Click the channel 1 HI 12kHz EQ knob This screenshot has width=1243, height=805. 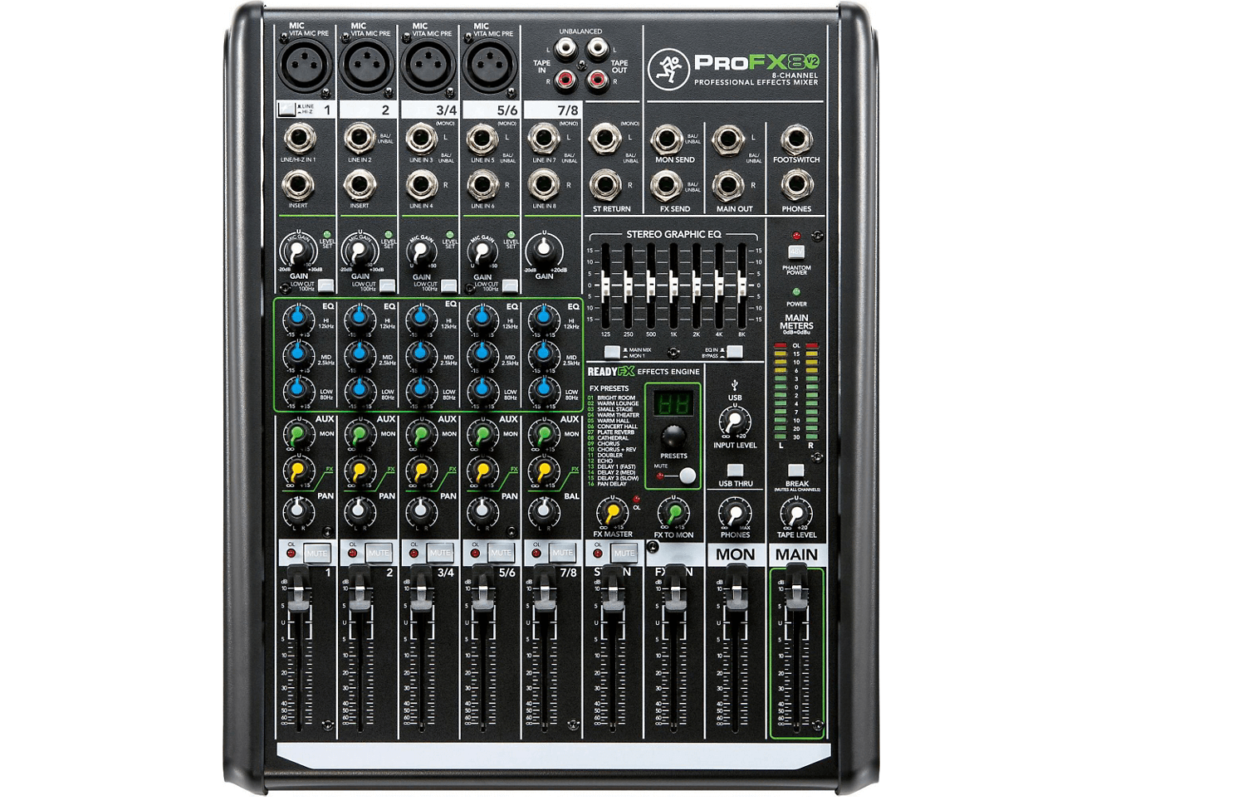[x=298, y=318]
